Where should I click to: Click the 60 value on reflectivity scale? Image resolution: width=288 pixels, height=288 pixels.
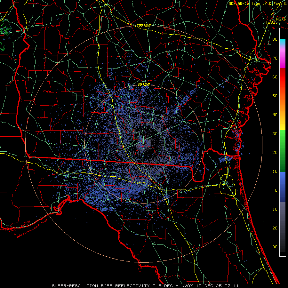pos(275,77)
